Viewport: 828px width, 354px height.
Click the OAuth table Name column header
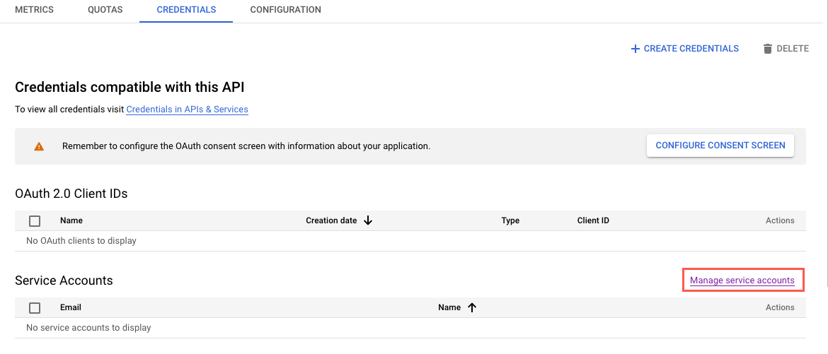(x=71, y=220)
